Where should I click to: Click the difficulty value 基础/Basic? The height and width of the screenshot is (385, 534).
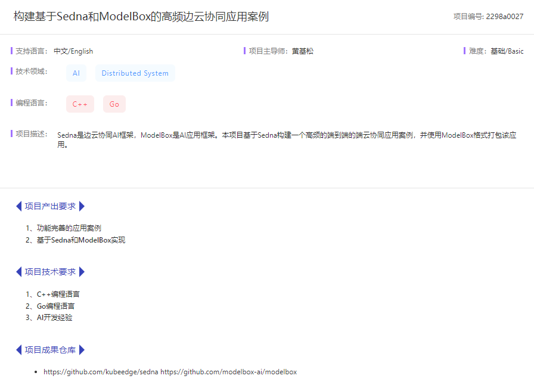[507, 51]
